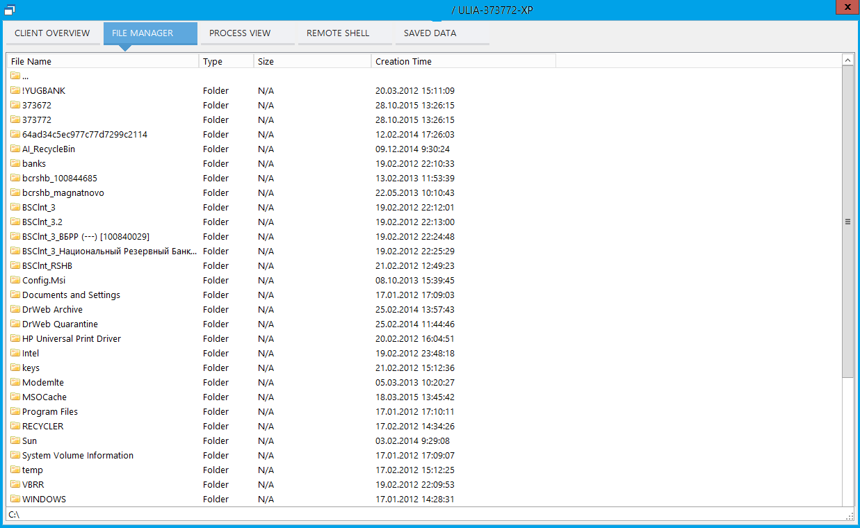Click creation time 09.12.2014 9:30:24
The image size is (860, 528).
click(413, 149)
